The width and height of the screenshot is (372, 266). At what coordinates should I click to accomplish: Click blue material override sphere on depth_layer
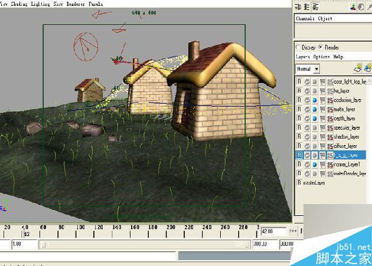[x=315, y=119]
